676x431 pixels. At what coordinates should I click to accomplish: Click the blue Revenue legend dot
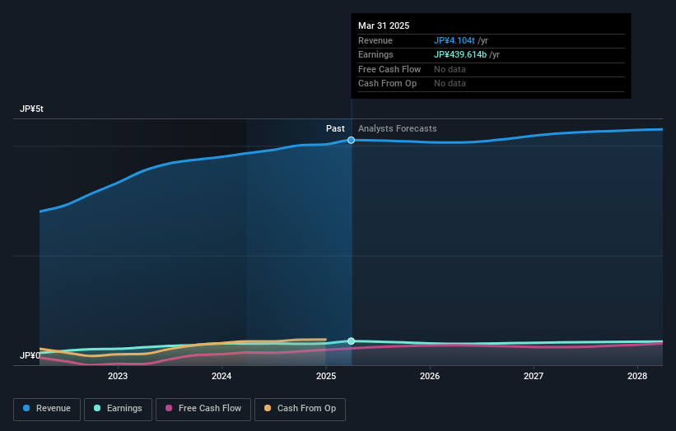click(26, 408)
